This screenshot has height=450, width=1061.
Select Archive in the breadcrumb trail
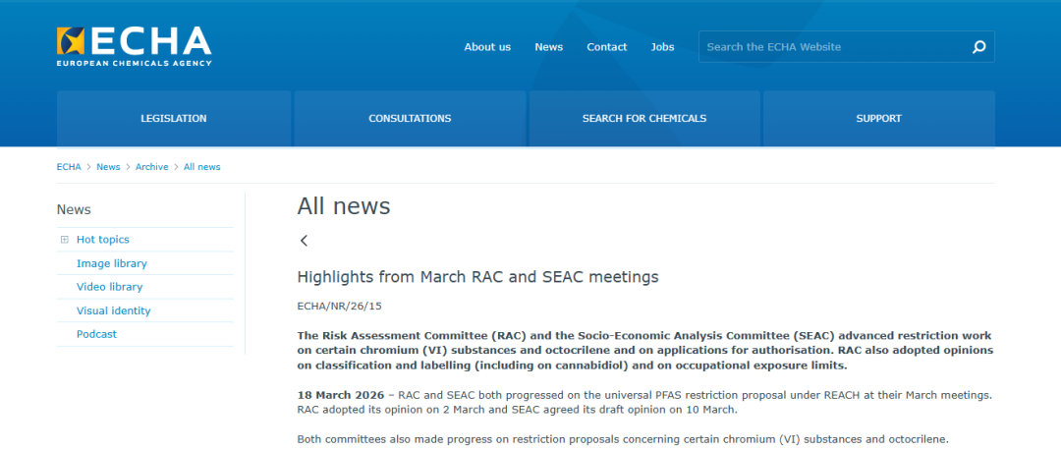151,167
